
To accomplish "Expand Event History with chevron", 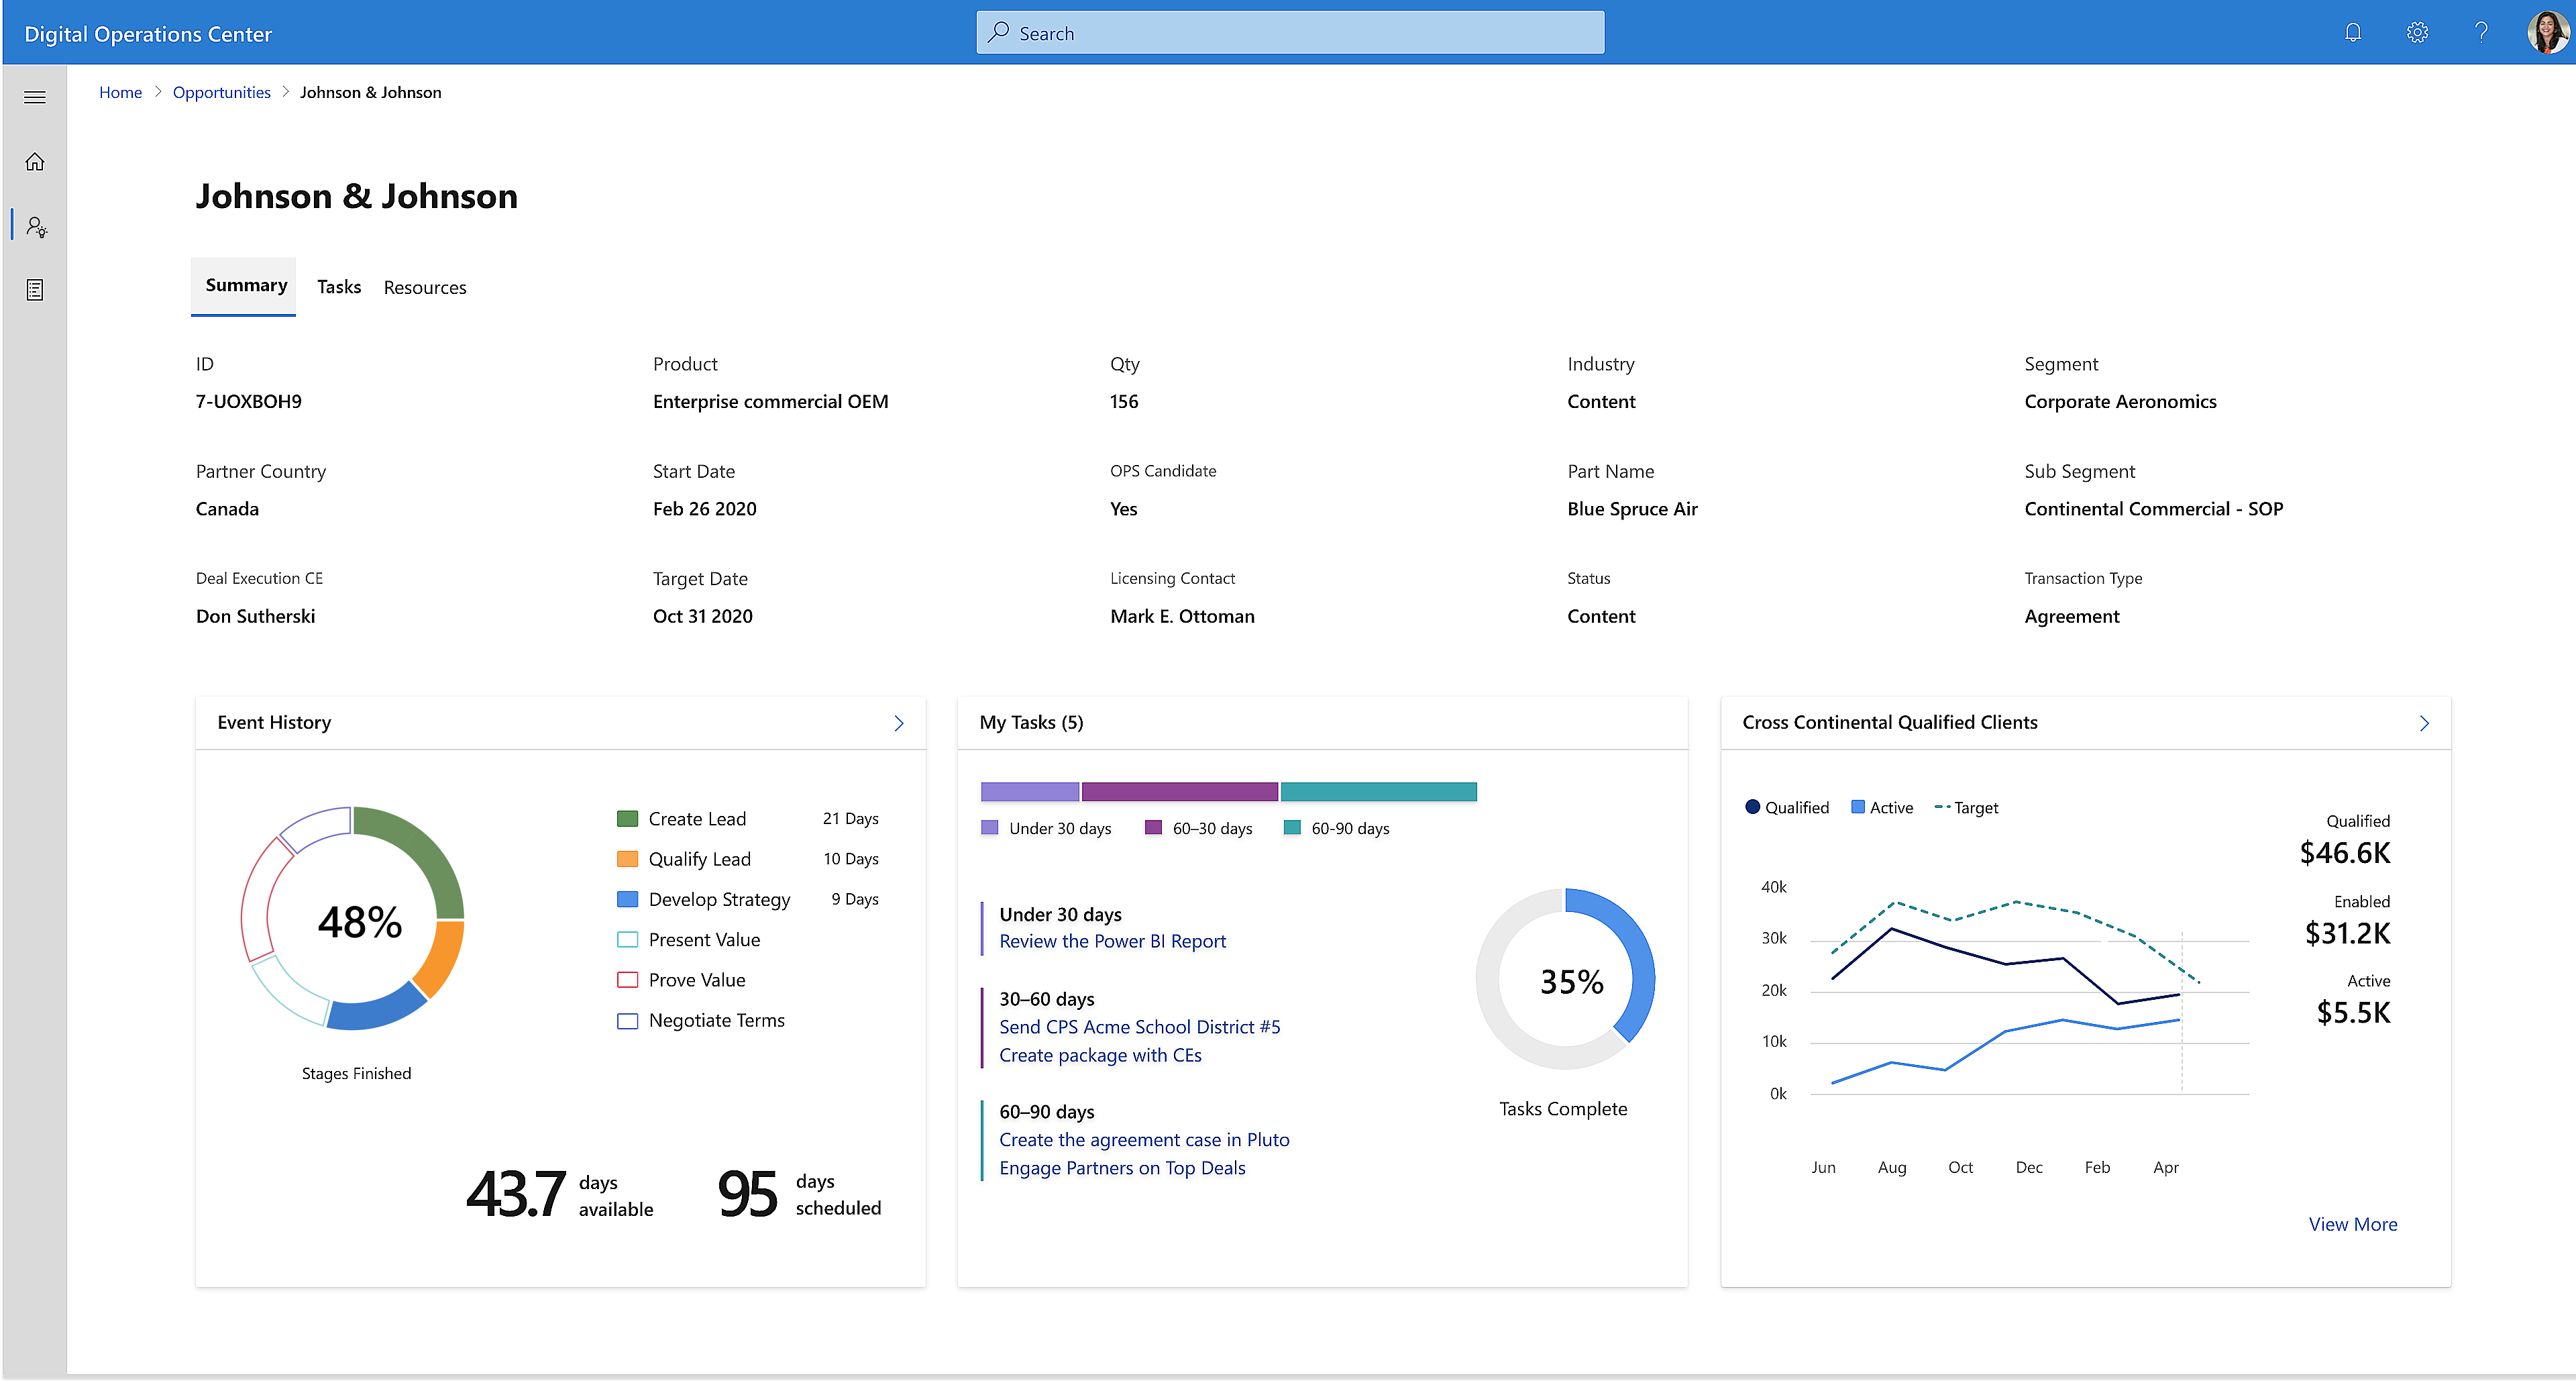I will click(x=898, y=723).
